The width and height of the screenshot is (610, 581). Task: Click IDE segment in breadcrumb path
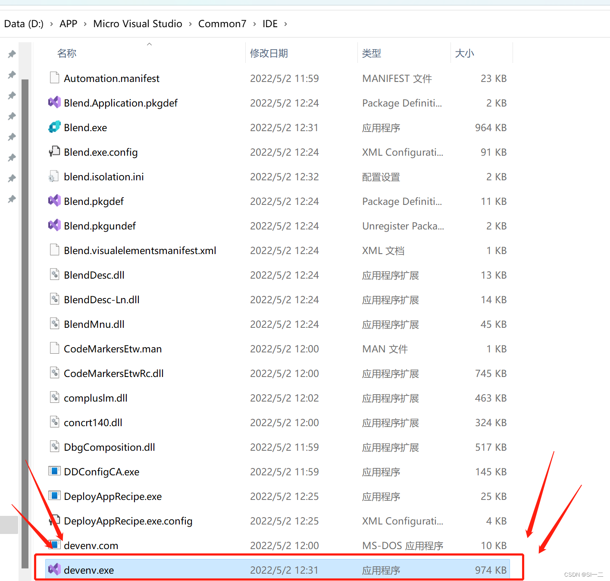pyautogui.click(x=270, y=24)
